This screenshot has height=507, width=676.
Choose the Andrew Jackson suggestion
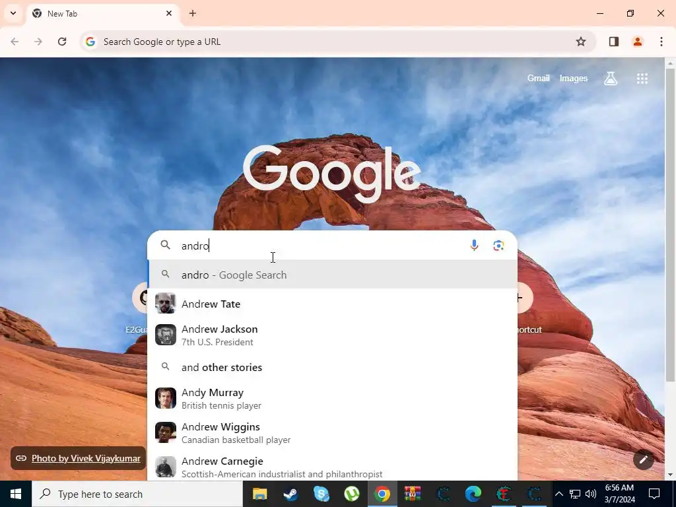coord(333,335)
